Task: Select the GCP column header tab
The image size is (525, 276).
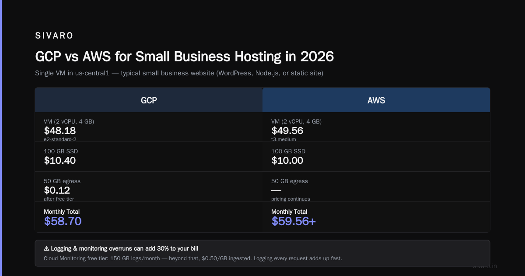Action: coord(149,100)
